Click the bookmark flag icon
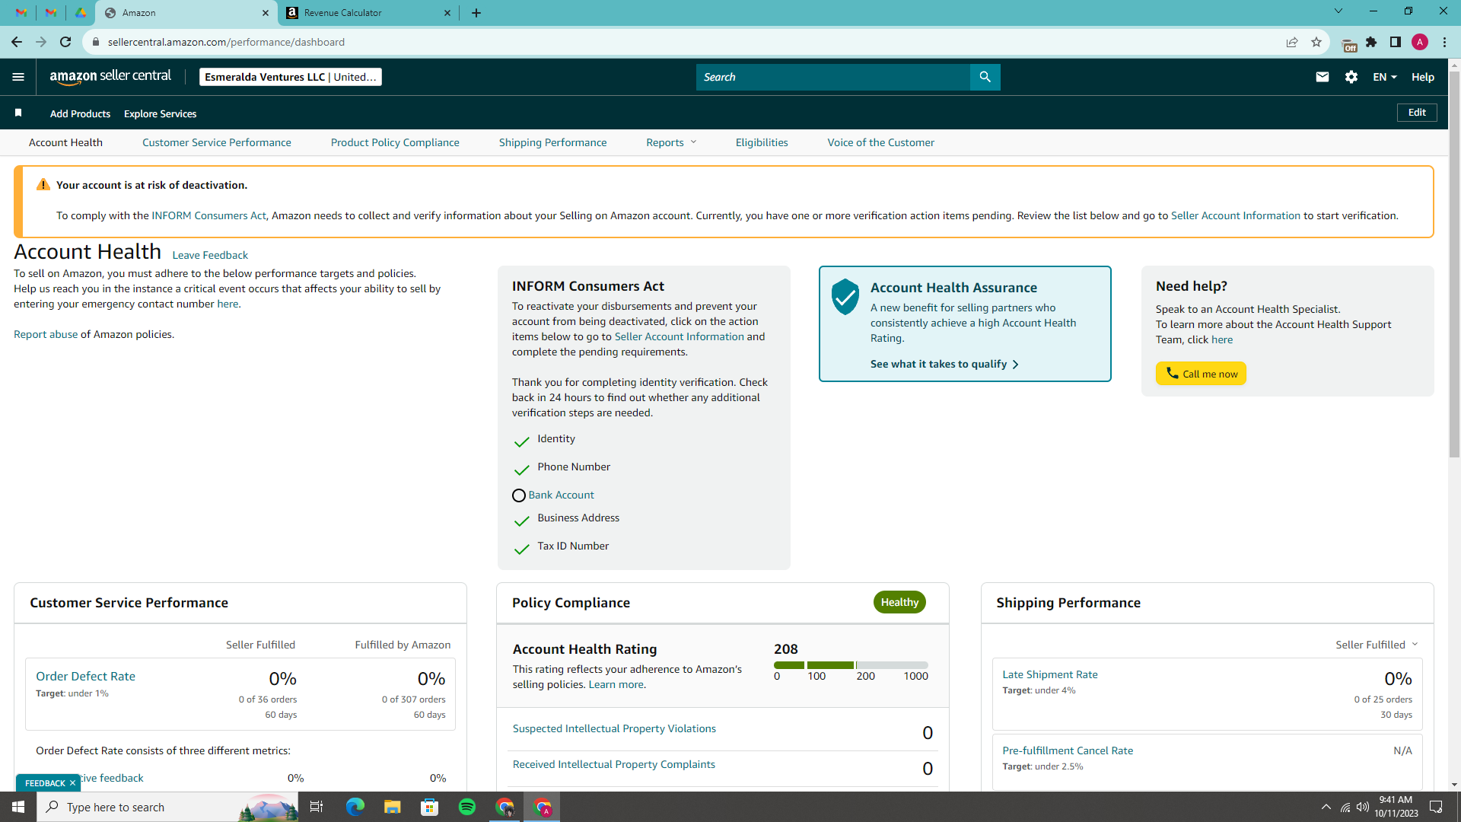 (x=18, y=113)
